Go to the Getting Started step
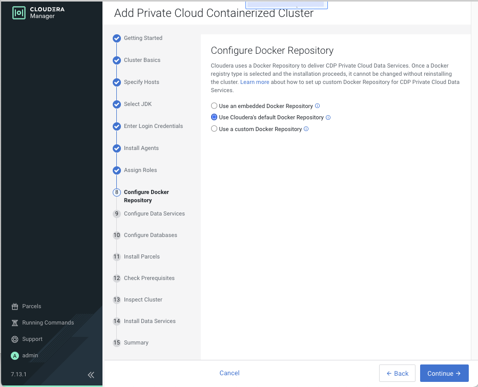The height and width of the screenshot is (387, 478). (143, 38)
